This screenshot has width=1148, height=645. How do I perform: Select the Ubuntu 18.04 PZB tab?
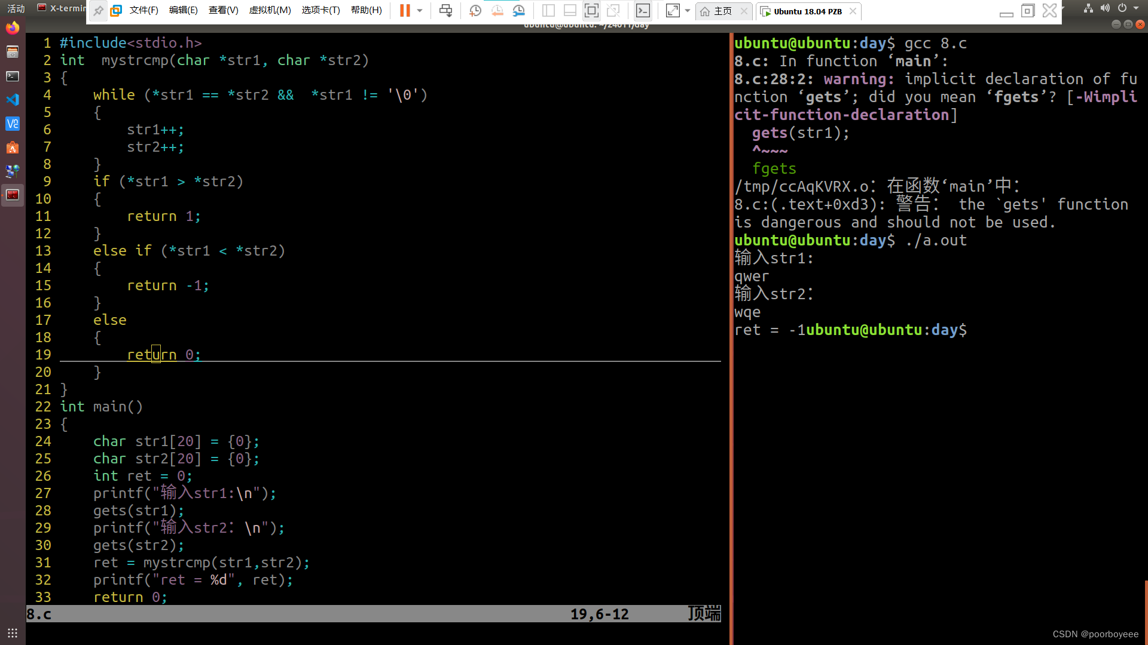point(807,11)
